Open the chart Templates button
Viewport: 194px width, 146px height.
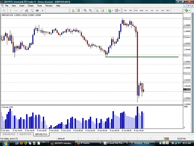coord(116,11)
